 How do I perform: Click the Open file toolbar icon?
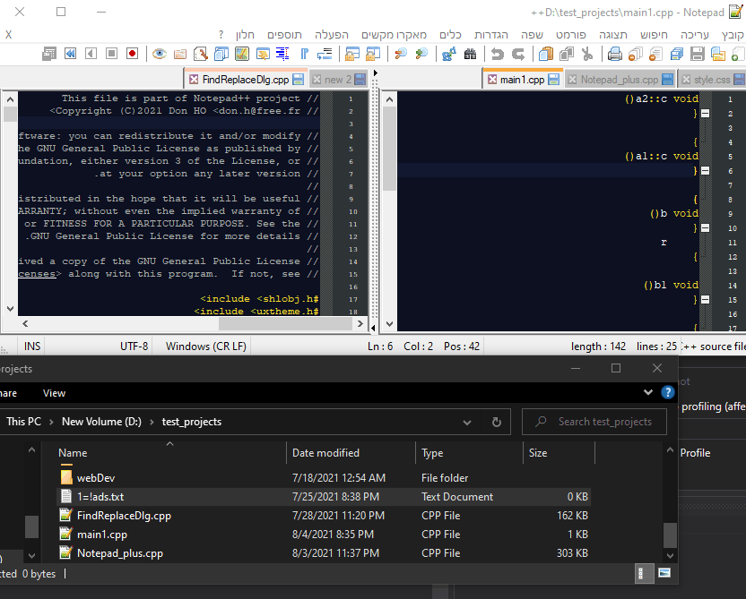718,54
